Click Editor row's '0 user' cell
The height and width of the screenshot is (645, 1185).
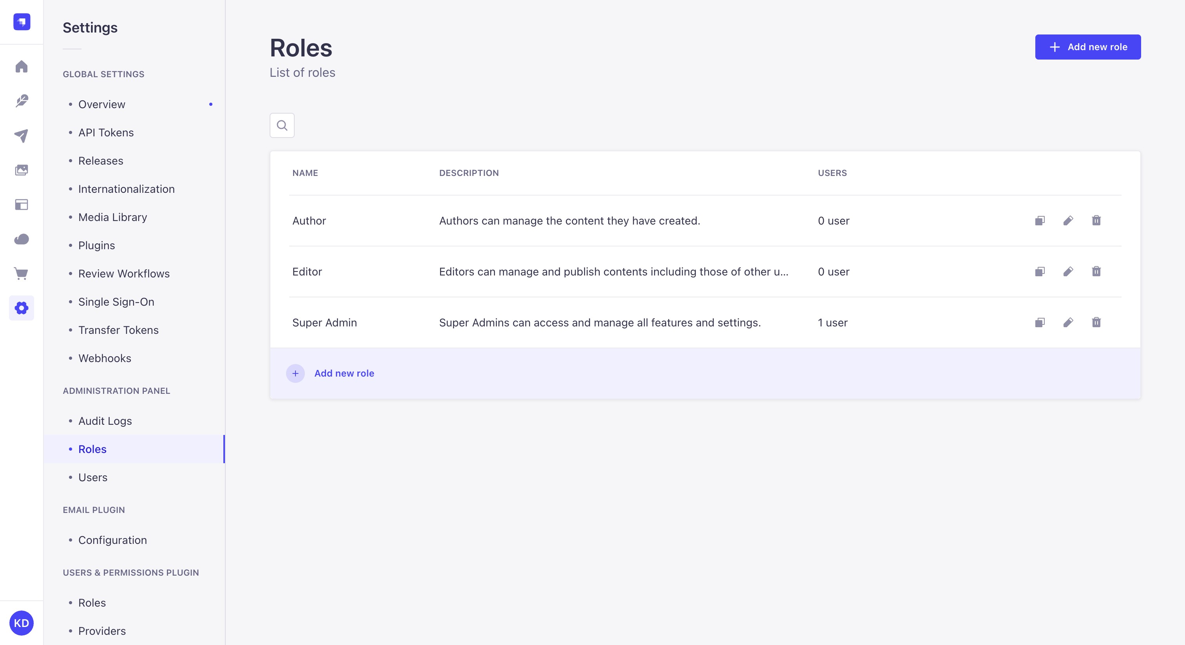tap(833, 272)
